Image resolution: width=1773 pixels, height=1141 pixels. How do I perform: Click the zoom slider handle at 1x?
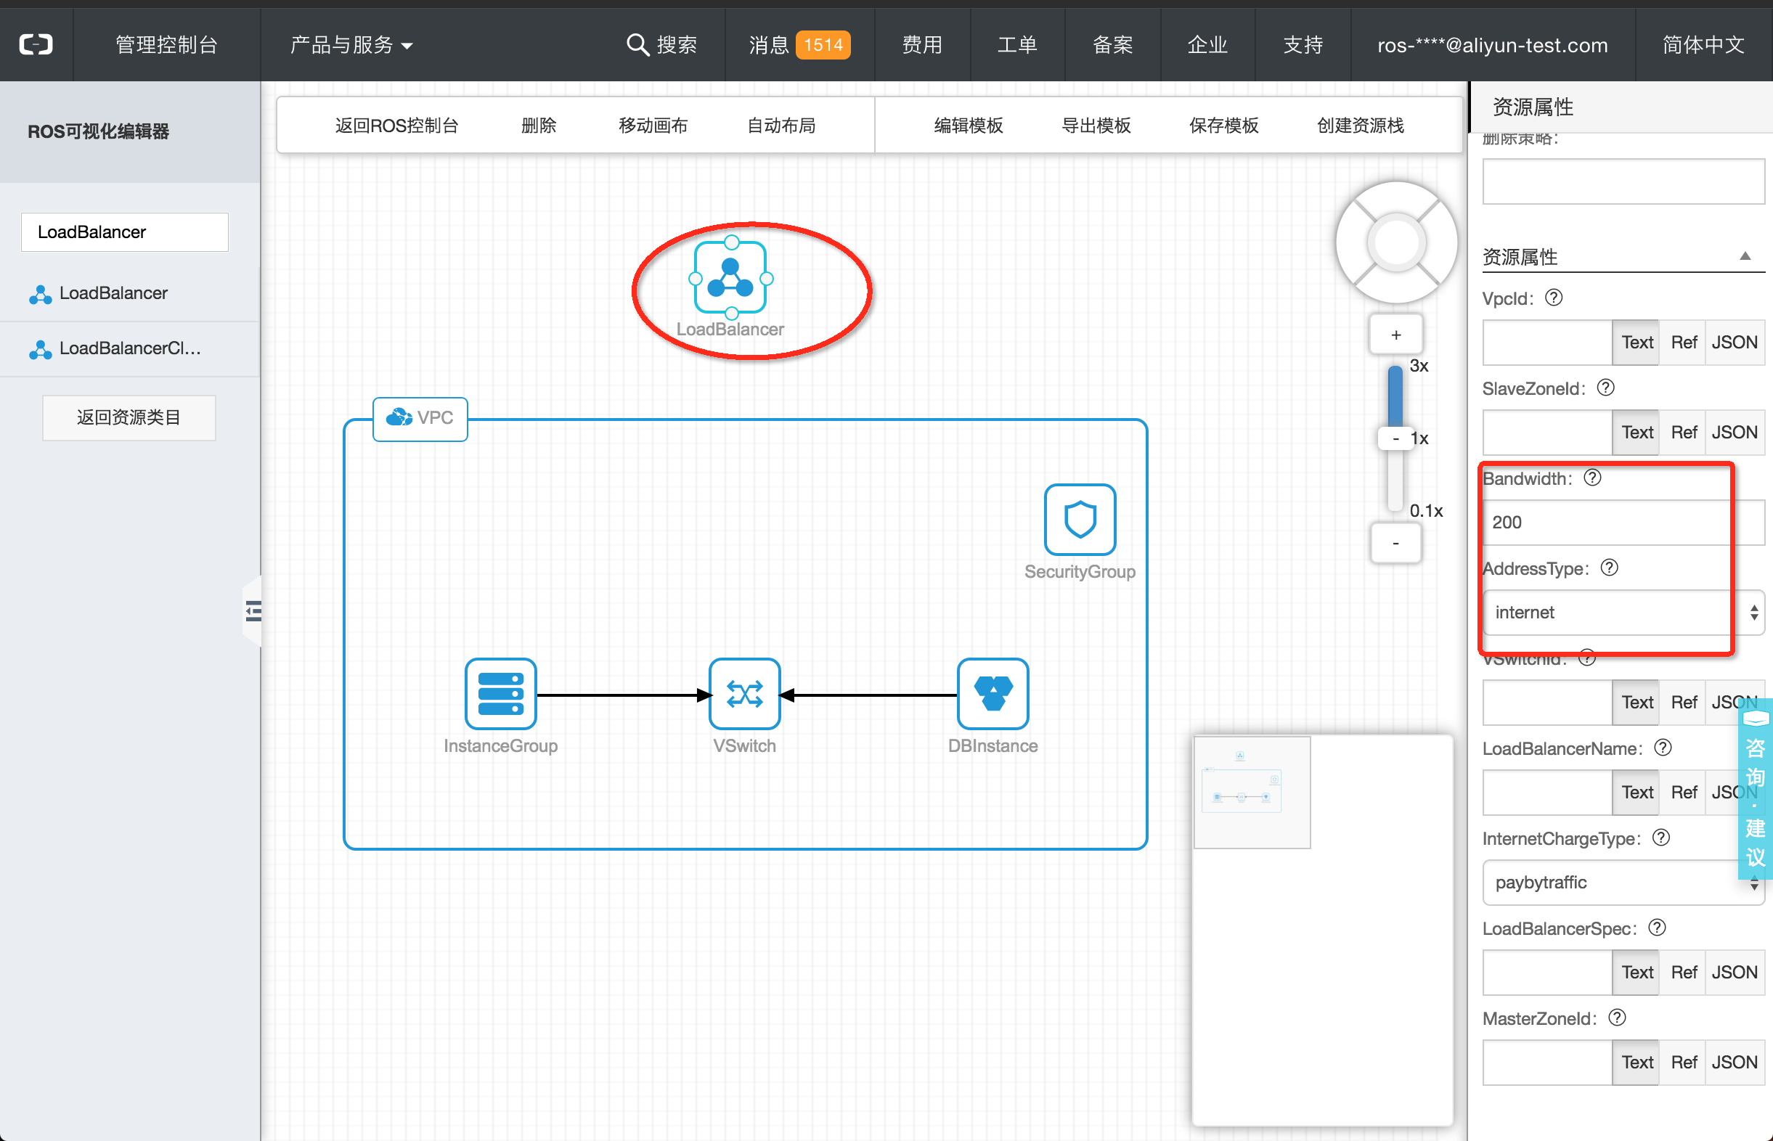click(1396, 438)
